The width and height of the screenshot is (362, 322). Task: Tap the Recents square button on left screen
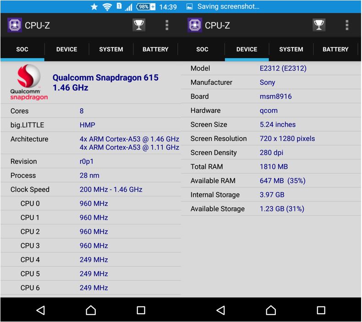tap(141, 310)
